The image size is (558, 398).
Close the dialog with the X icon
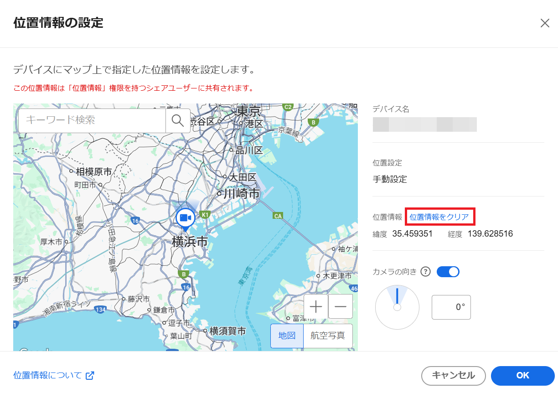point(545,23)
